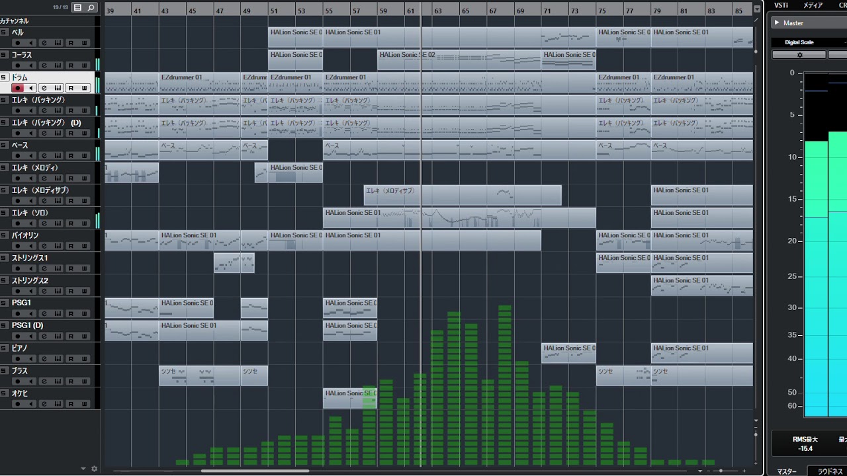Select EZdrummer 01 clip at bar 43

click(x=200, y=83)
